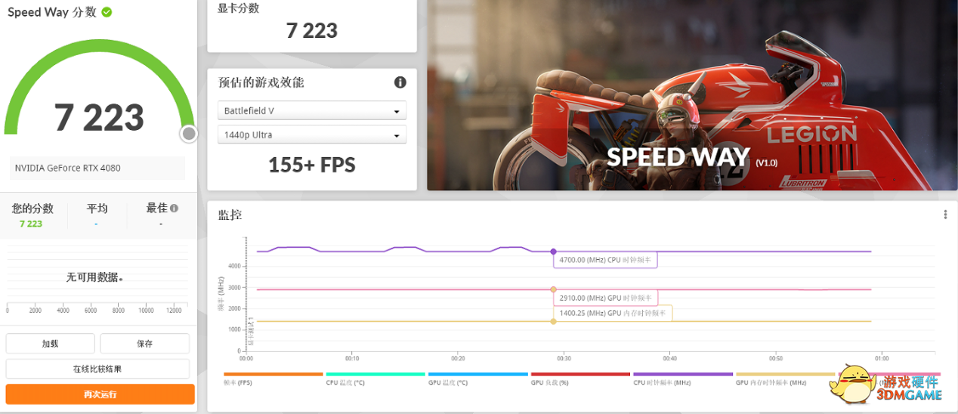Click the 保存 button
Image resolution: width=958 pixels, height=414 pixels.
coord(144,343)
